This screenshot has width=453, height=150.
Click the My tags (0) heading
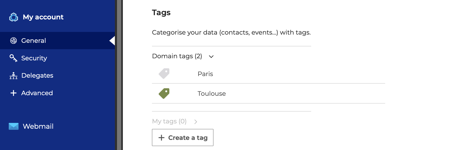pos(169,121)
